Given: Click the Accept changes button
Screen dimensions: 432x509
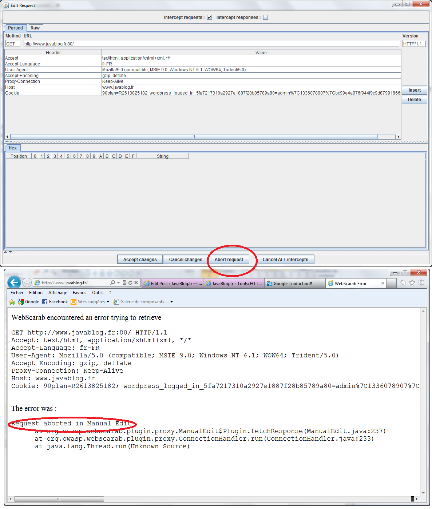Looking at the screenshot, I should [x=140, y=260].
